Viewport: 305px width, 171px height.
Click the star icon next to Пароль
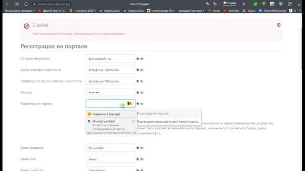(x=138, y=92)
